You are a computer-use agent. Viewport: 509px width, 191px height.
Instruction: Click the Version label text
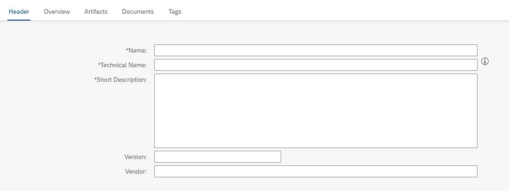click(135, 157)
